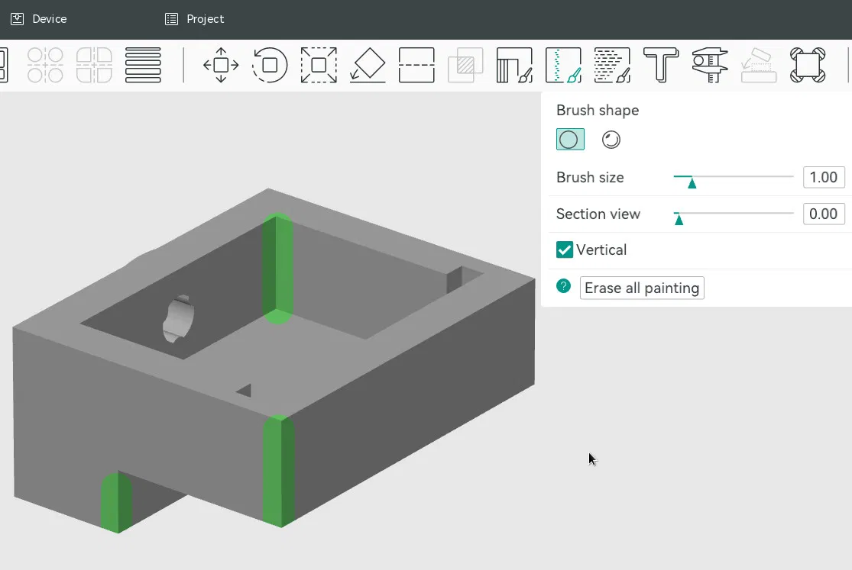Image resolution: width=852 pixels, height=570 pixels.
Task: Click the split to objects icon
Action: pyautogui.click(x=45, y=65)
